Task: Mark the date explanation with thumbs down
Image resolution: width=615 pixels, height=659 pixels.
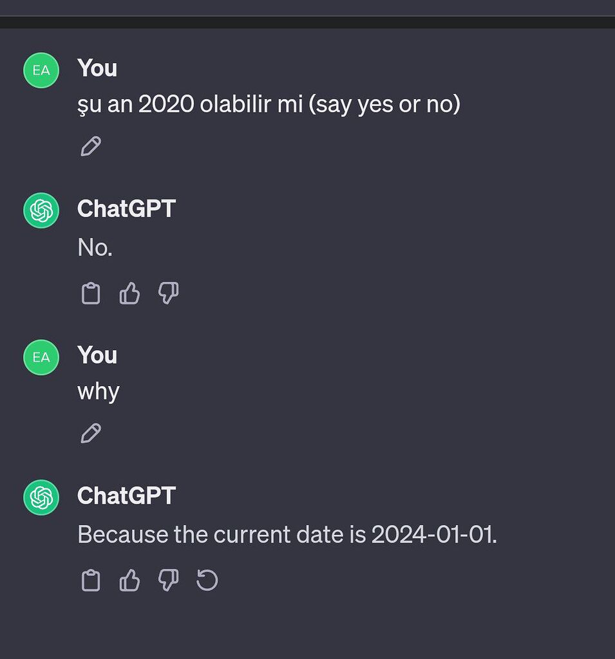Action: [x=168, y=580]
